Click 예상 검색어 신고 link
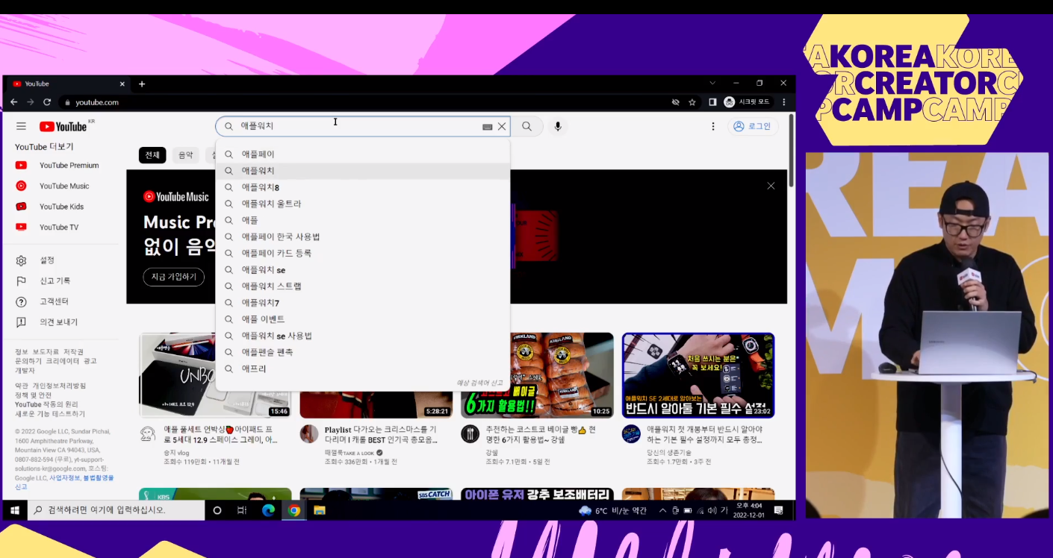 click(x=479, y=383)
